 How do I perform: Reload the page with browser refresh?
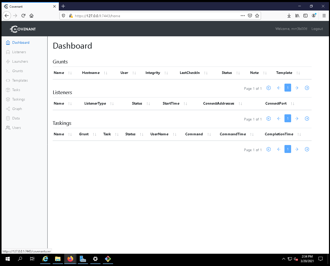point(23,16)
